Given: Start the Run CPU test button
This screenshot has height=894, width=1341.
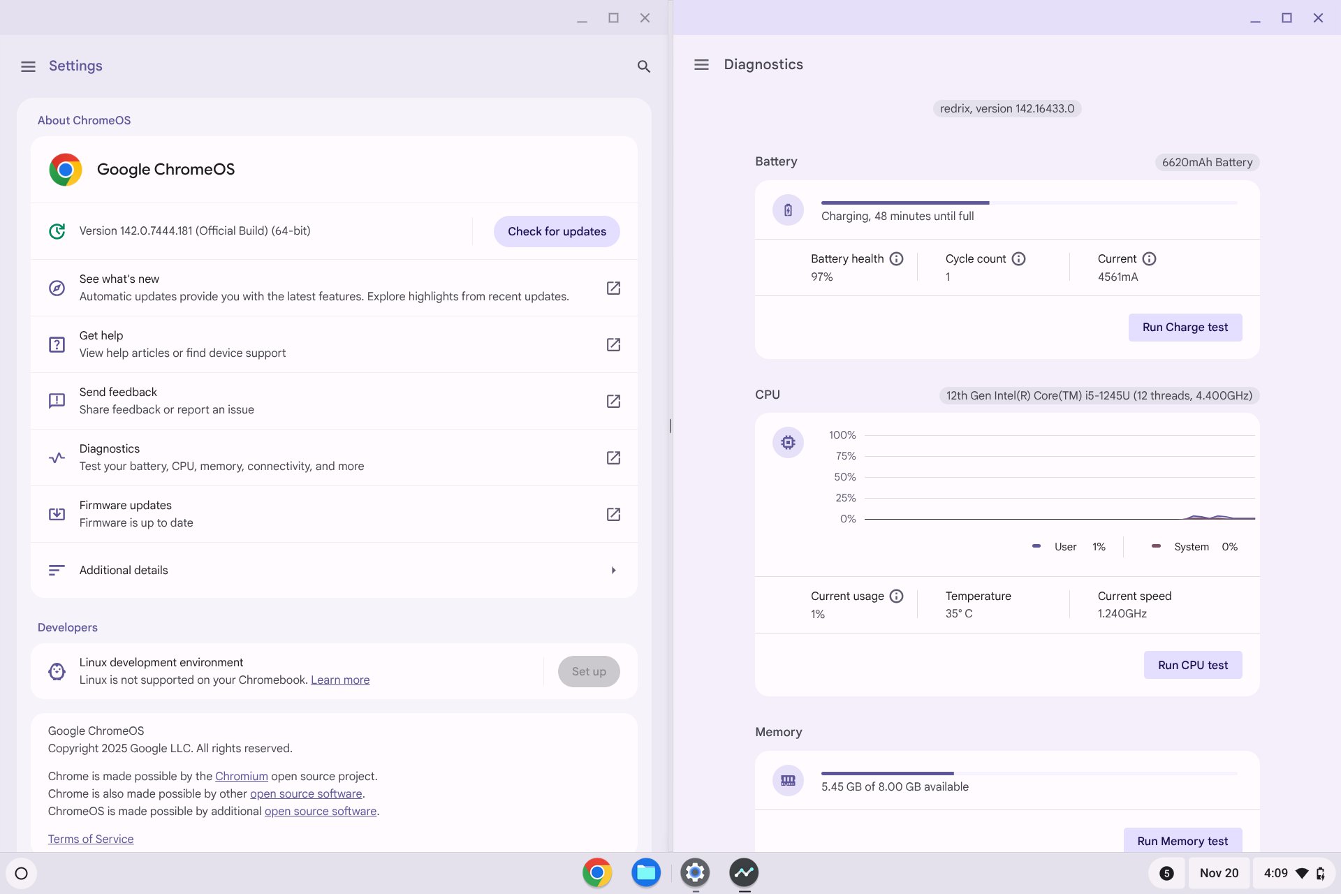Looking at the screenshot, I should tap(1192, 665).
